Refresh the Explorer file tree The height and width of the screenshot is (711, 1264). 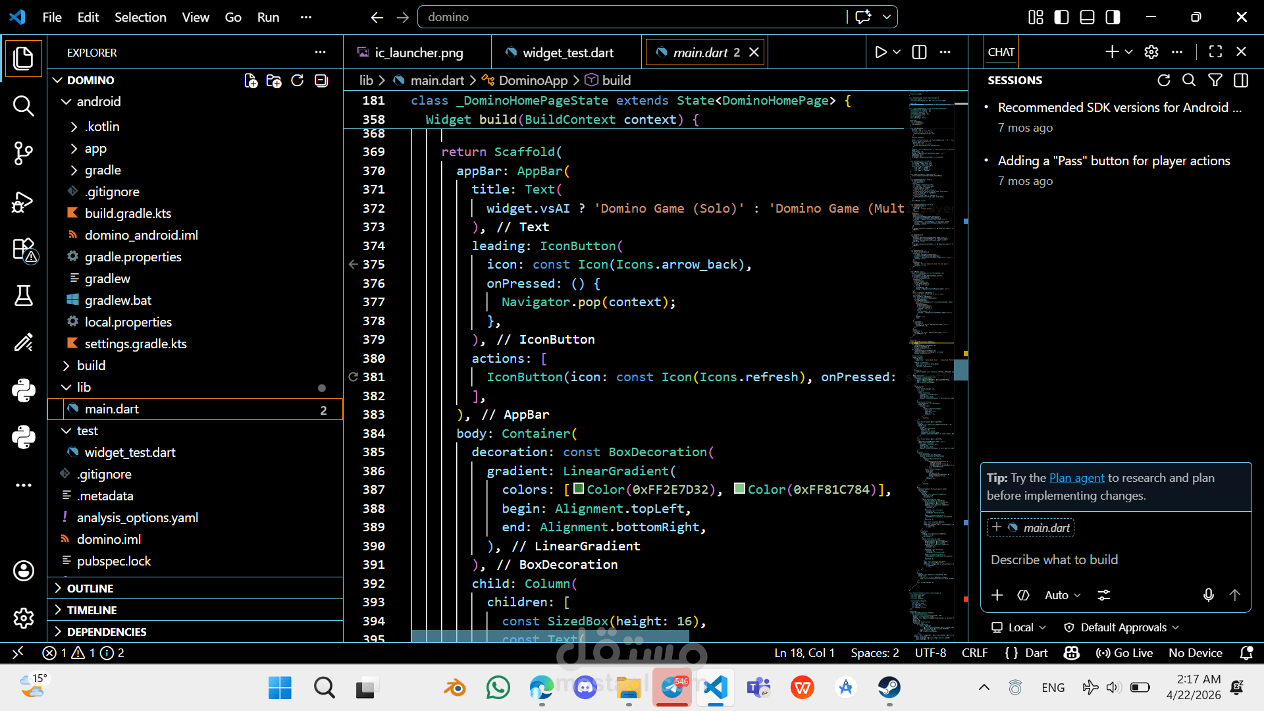pyautogui.click(x=298, y=80)
